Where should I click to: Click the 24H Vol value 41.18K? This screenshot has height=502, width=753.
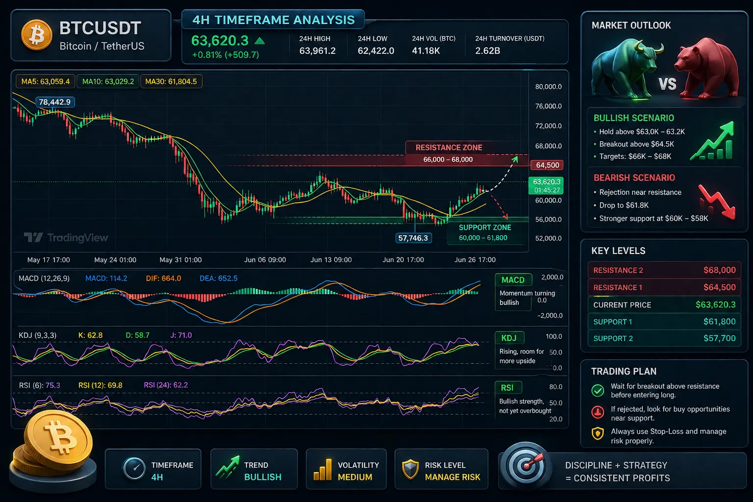pos(426,50)
